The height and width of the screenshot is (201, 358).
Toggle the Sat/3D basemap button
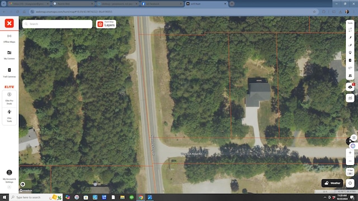350,172
